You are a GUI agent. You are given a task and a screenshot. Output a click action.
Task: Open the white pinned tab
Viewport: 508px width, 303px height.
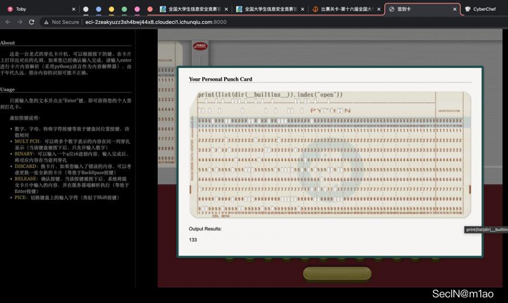point(86,9)
